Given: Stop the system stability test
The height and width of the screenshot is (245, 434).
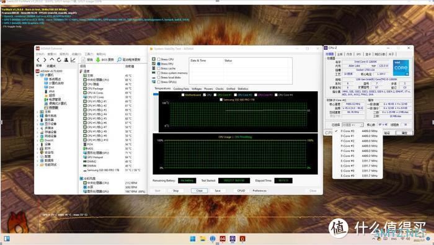Looking at the screenshot, I should tap(175, 191).
